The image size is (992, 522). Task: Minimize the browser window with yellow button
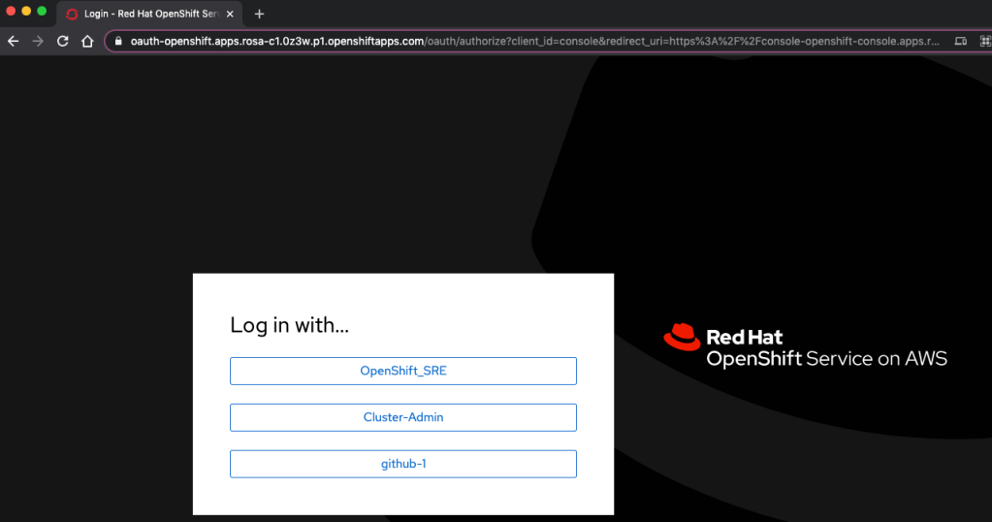tap(26, 11)
